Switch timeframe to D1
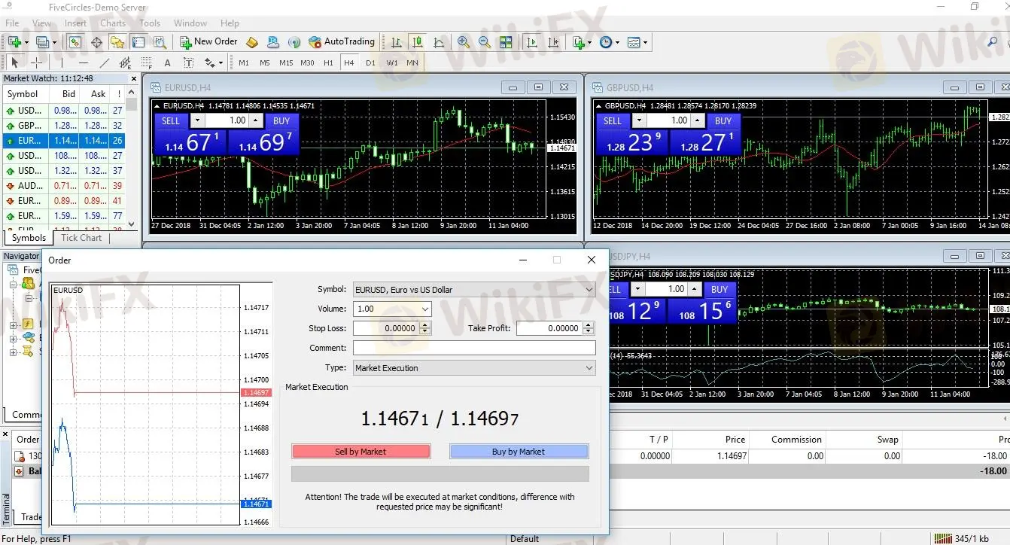The image size is (1010, 545). 370,63
